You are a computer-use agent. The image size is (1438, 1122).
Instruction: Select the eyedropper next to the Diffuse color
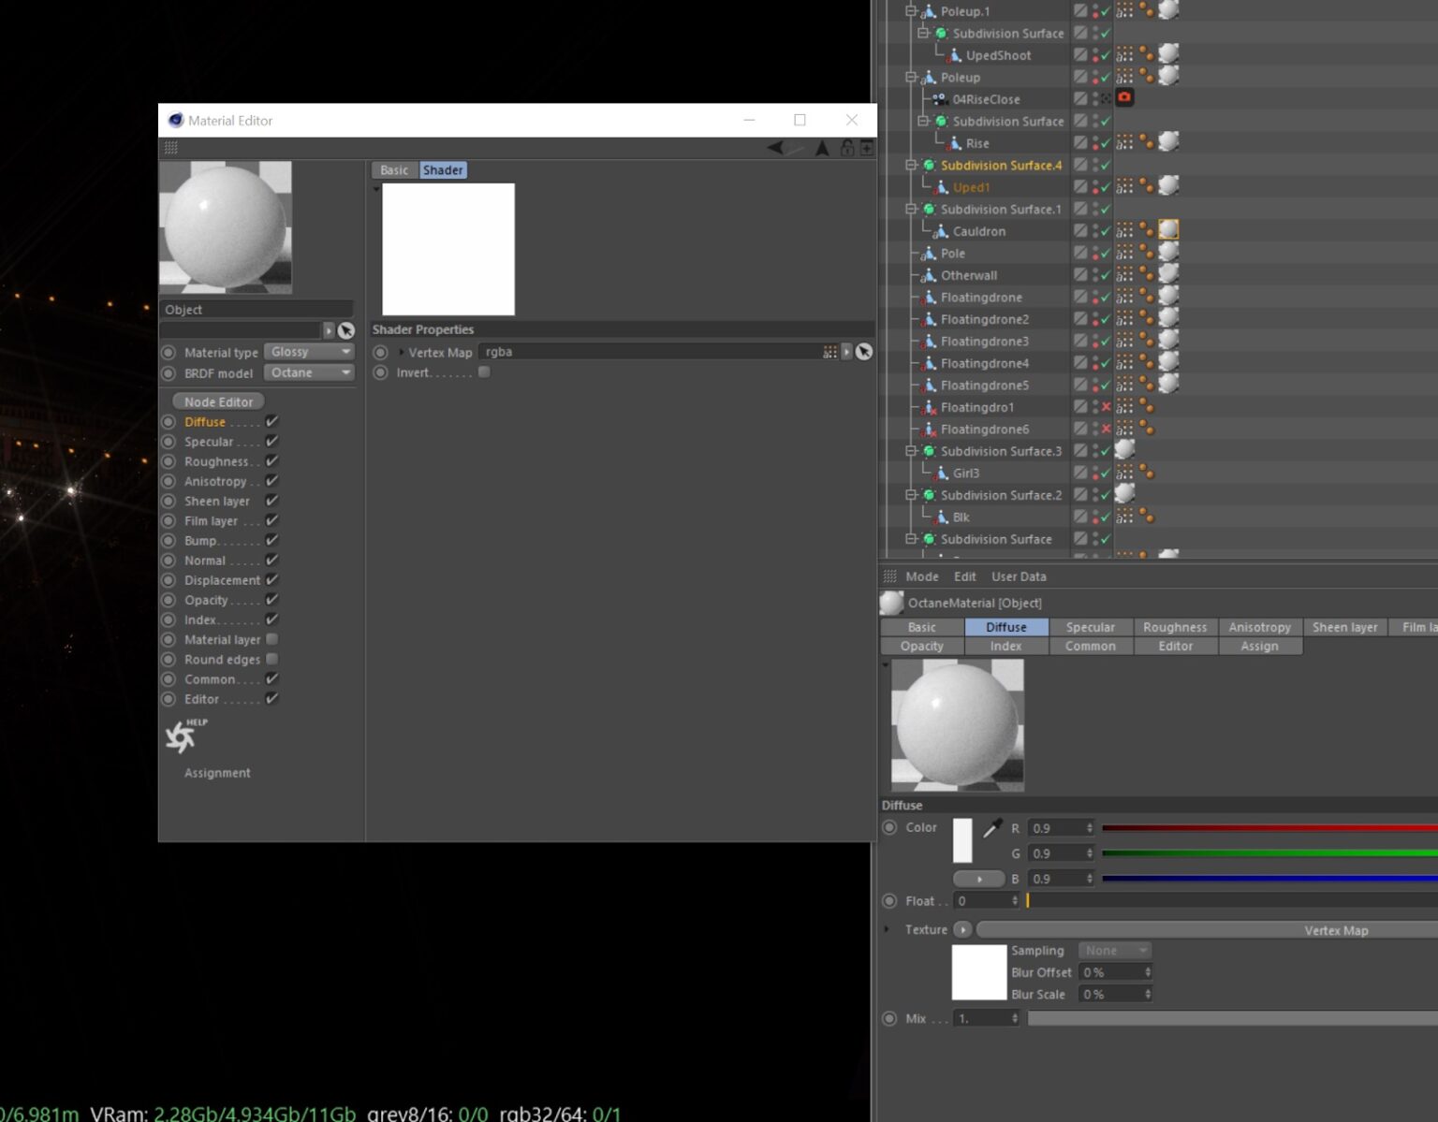click(x=992, y=828)
